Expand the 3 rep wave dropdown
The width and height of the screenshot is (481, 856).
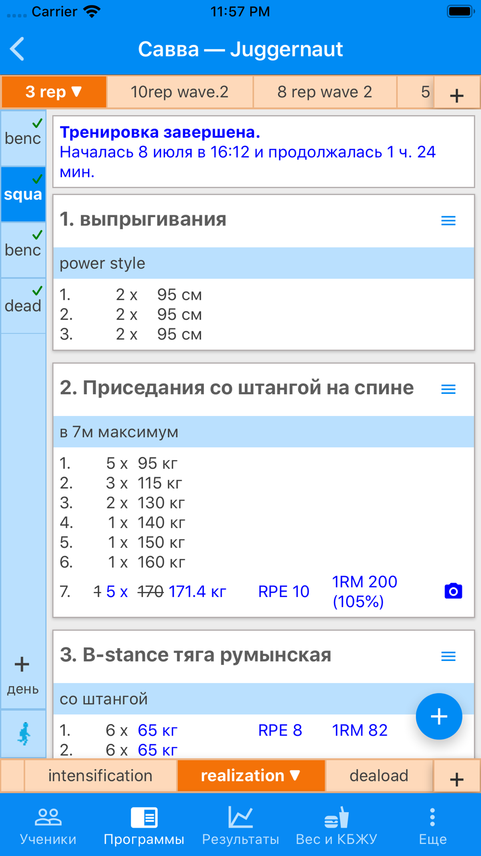click(x=53, y=91)
